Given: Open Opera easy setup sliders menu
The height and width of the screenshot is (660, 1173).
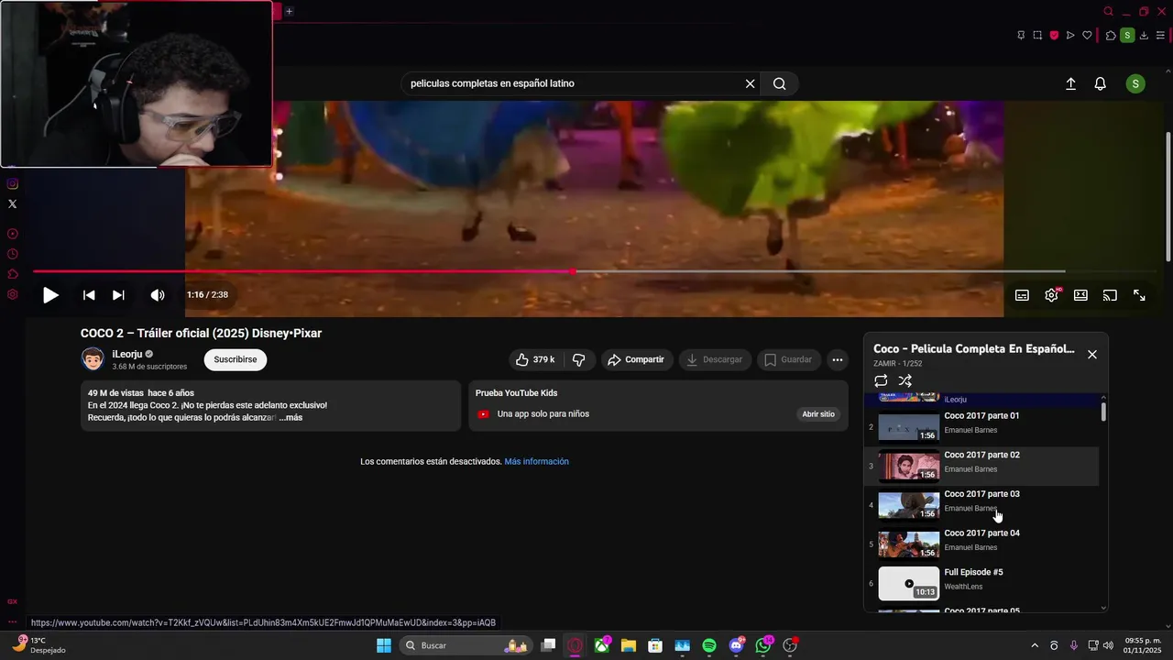Looking at the screenshot, I should coord(1160,36).
